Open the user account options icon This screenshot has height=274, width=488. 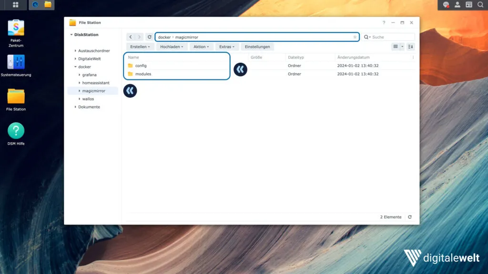pos(457,5)
